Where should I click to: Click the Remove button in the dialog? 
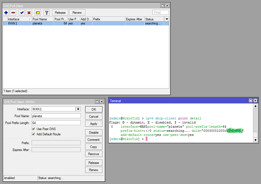coord(94,154)
